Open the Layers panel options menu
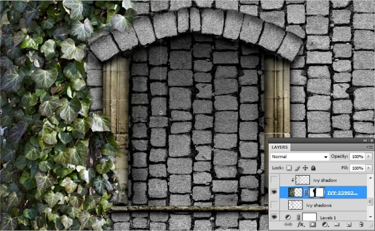This screenshot has width=375, height=231. pyautogui.click(x=370, y=148)
